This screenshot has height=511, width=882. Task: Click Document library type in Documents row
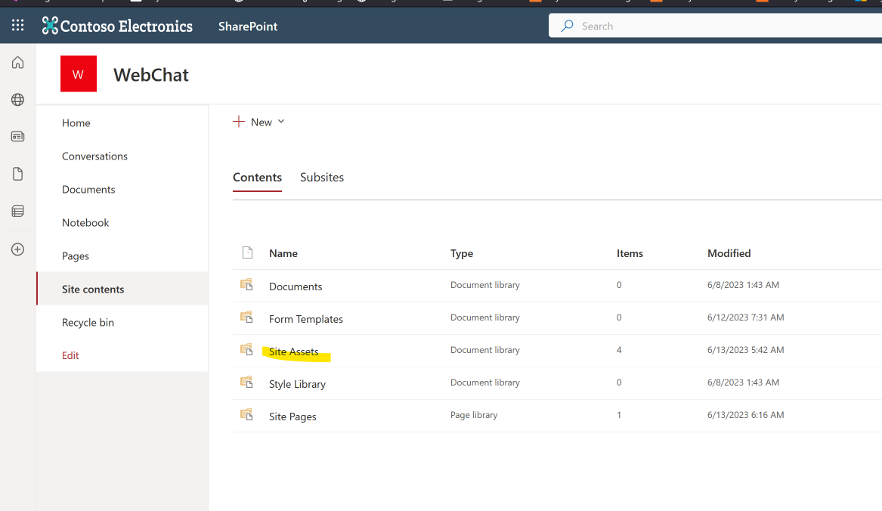(x=485, y=285)
